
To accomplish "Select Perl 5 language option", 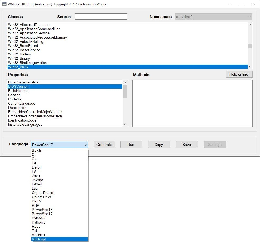I will pyautogui.click(x=60, y=201).
